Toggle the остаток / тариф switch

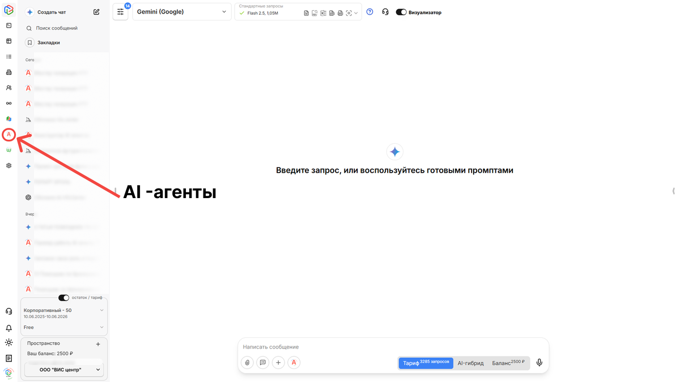click(x=63, y=298)
